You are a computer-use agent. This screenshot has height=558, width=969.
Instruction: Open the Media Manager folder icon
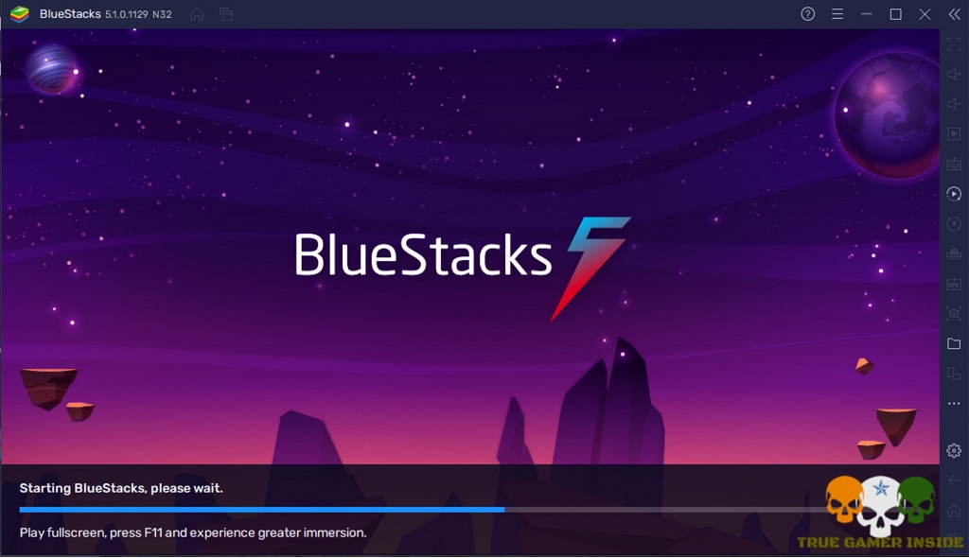pyautogui.click(x=954, y=342)
